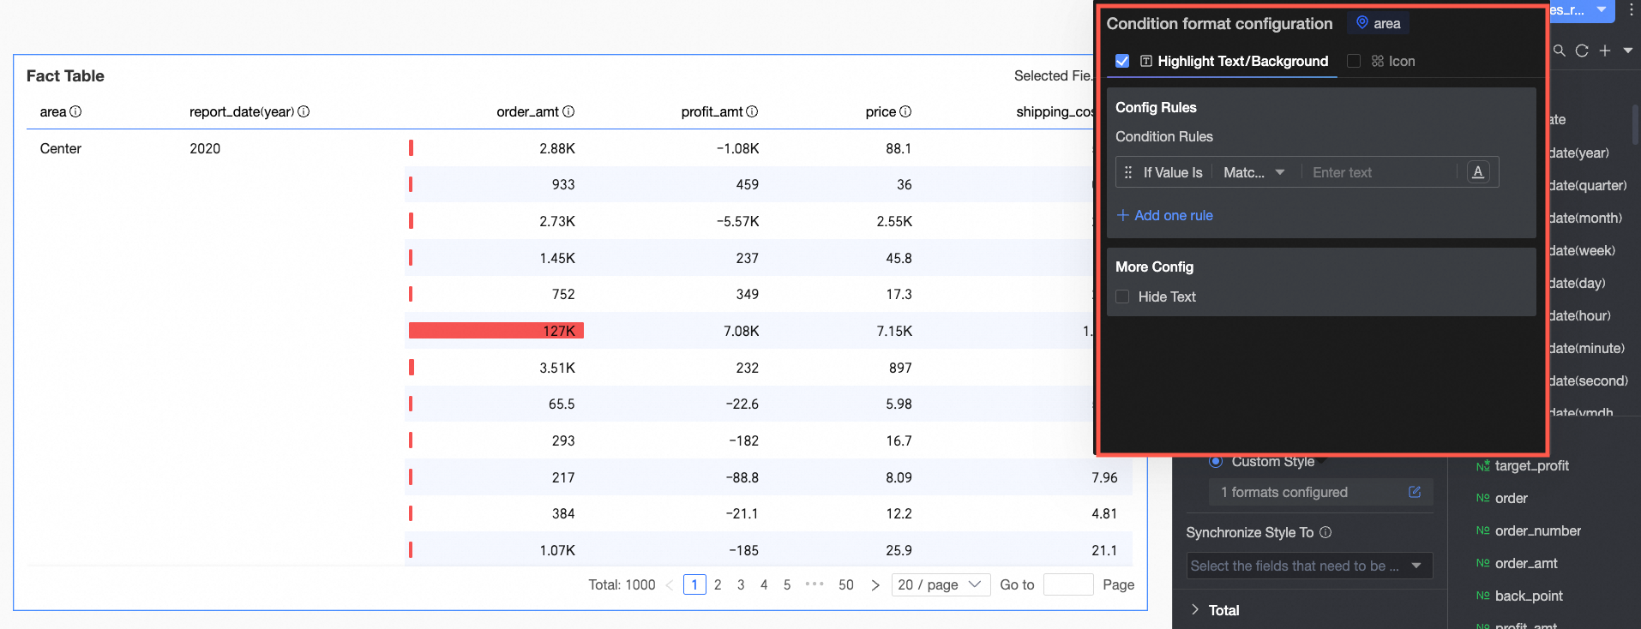This screenshot has width=1641, height=629.
Task: Select the date(year) field in the list
Action: point(1579,153)
